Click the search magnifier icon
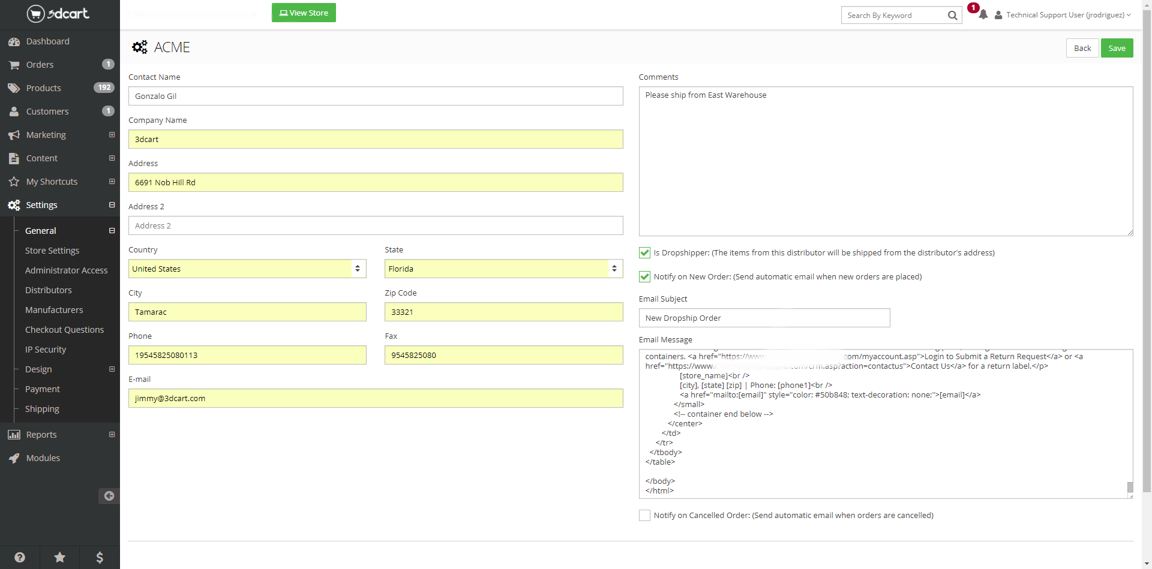Viewport: 1152px width, 569px height. click(952, 16)
